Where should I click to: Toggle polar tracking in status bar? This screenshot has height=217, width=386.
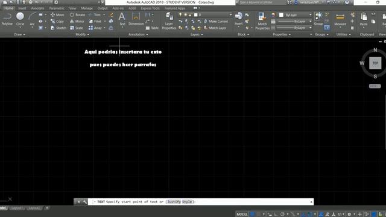coord(282,215)
